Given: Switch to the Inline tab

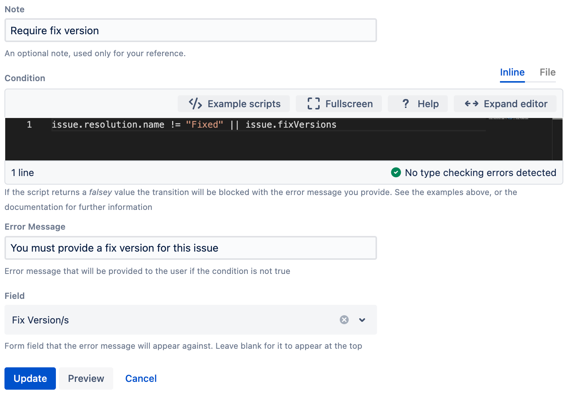Looking at the screenshot, I should click(512, 72).
